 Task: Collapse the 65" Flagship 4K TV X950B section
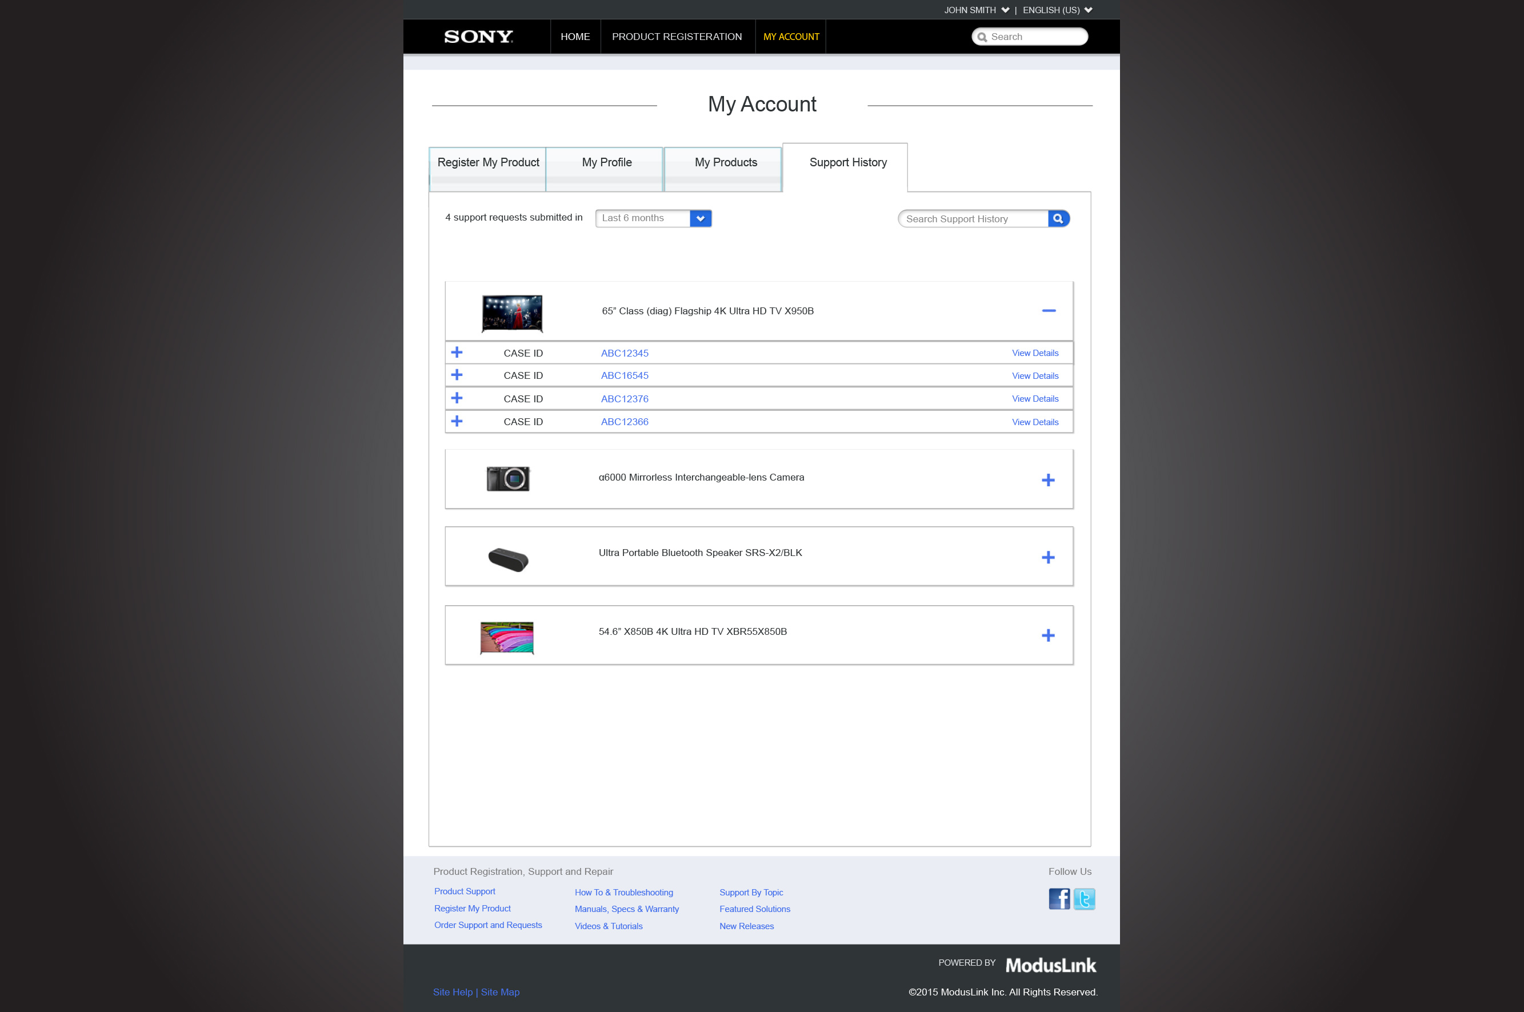1049,311
